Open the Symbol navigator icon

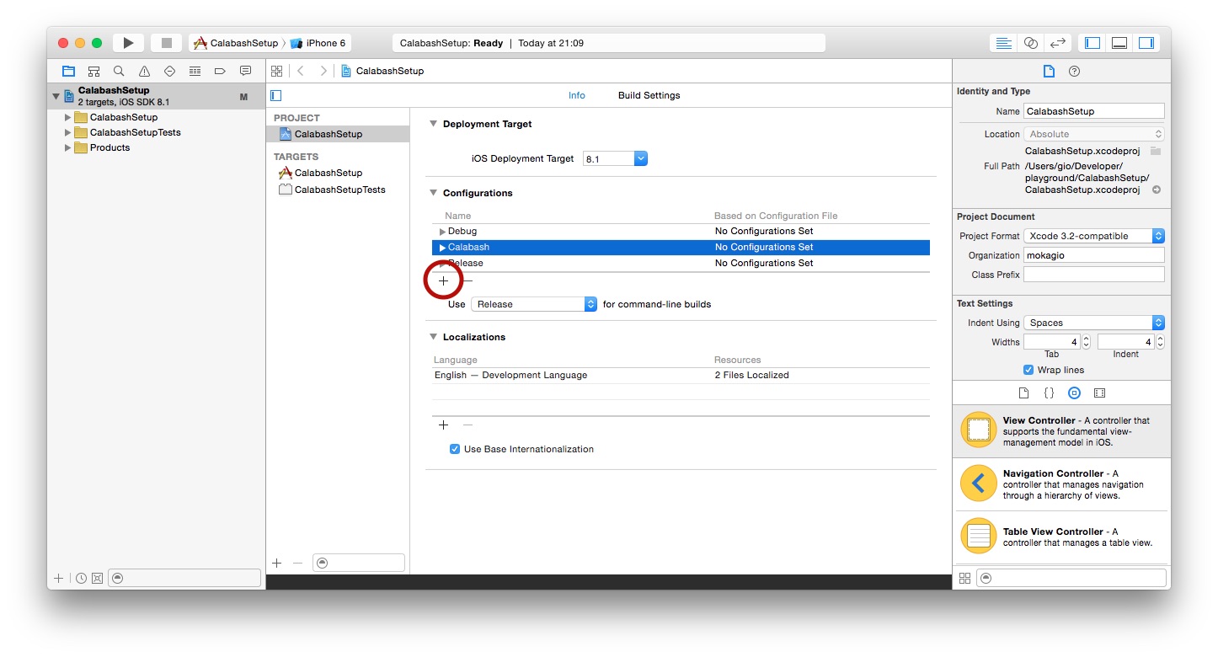point(93,72)
